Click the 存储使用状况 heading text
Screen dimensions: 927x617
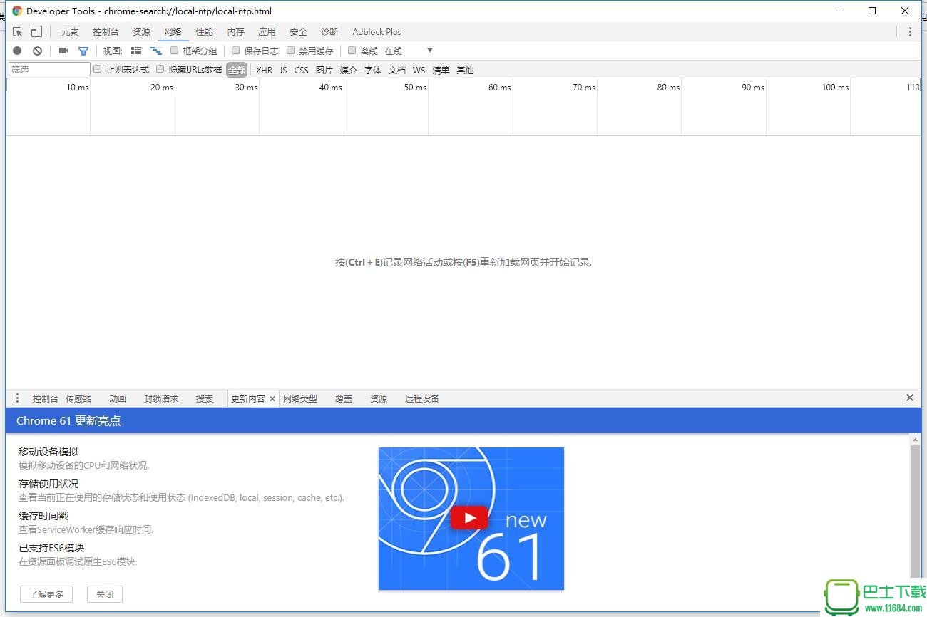click(x=48, y=484)
